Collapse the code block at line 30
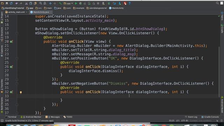Image resolution: width=224 pixels, height=126 pixels. click(17, 84)
